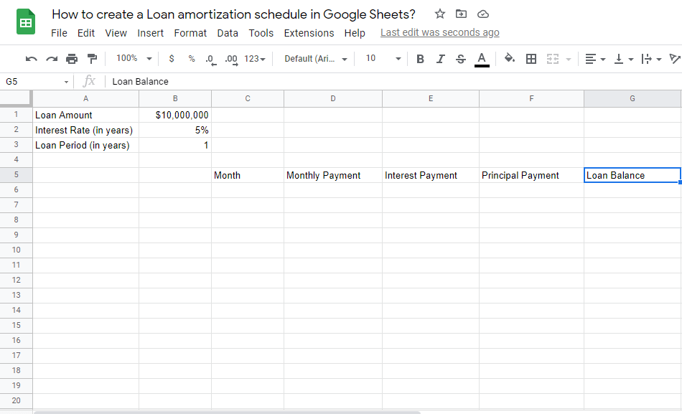Activate the paint format tool
682x414 pixels.
coord(92,59)
